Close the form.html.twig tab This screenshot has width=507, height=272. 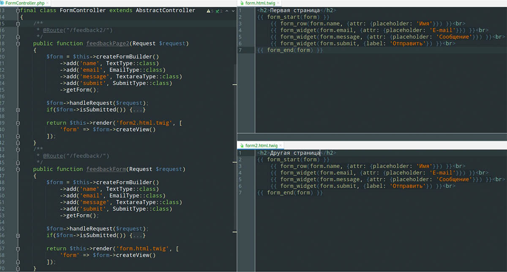[278, 3]
